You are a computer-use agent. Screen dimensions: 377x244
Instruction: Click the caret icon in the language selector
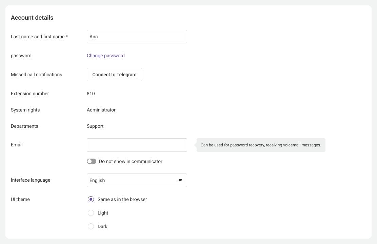coord(180,180)
